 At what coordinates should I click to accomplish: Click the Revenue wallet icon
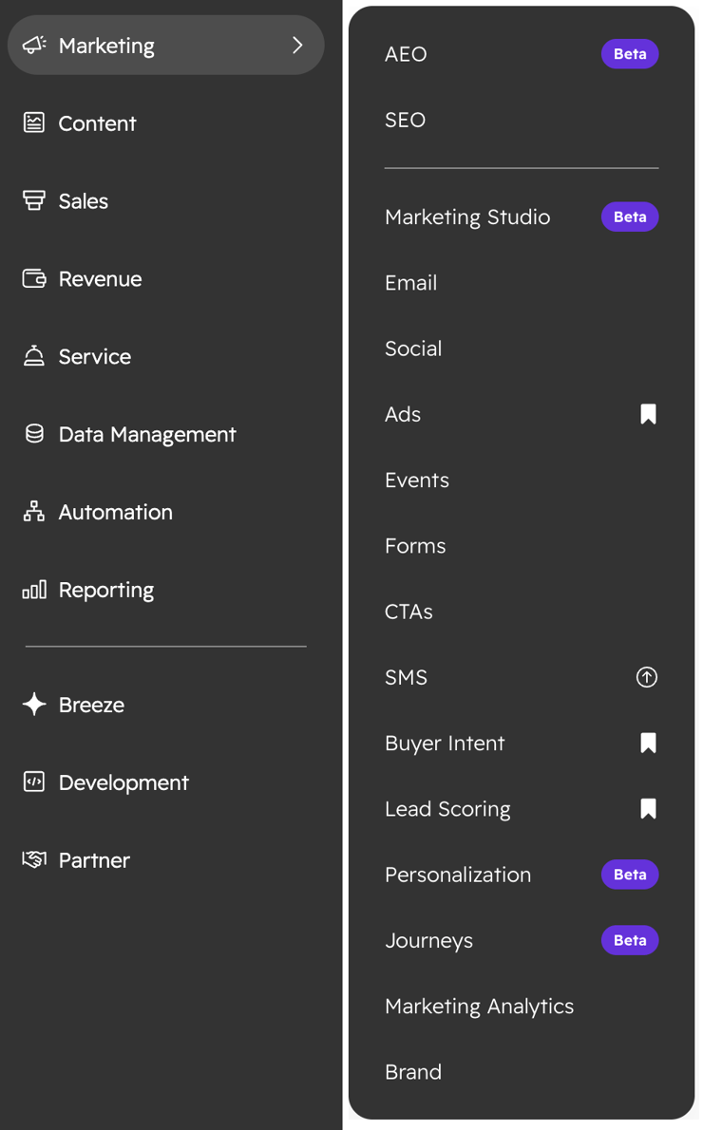click(34, 278)
